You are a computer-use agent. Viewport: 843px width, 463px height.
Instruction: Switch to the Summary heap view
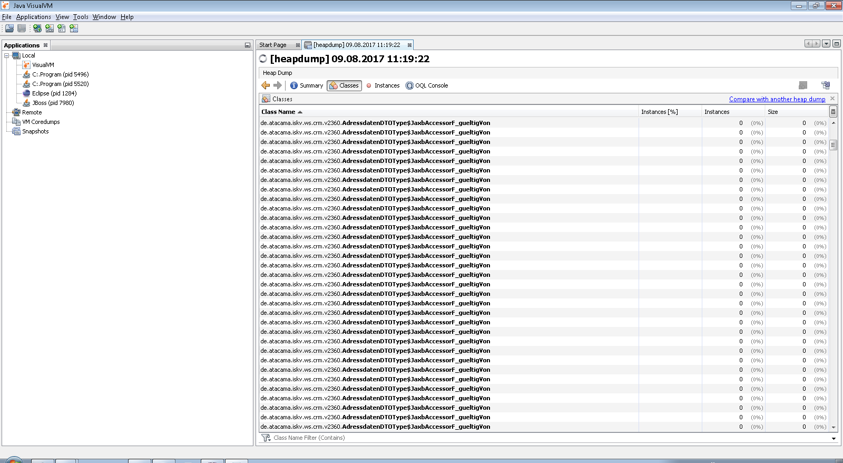click(306, 85)
